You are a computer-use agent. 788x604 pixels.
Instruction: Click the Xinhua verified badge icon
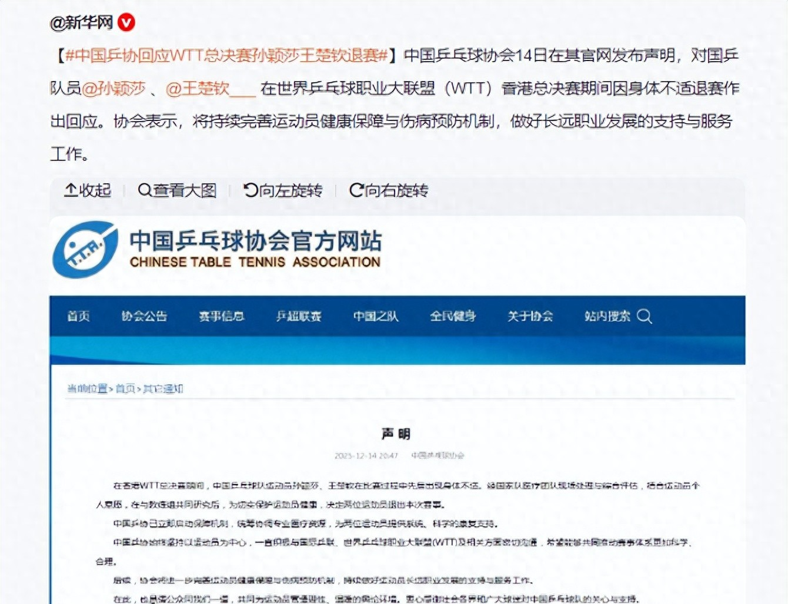pos(126,22)
